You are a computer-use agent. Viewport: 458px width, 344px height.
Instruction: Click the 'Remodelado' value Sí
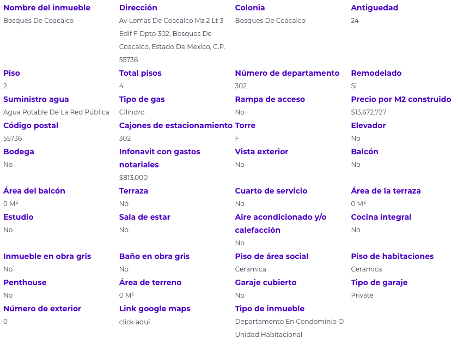(x=354, y=86)
